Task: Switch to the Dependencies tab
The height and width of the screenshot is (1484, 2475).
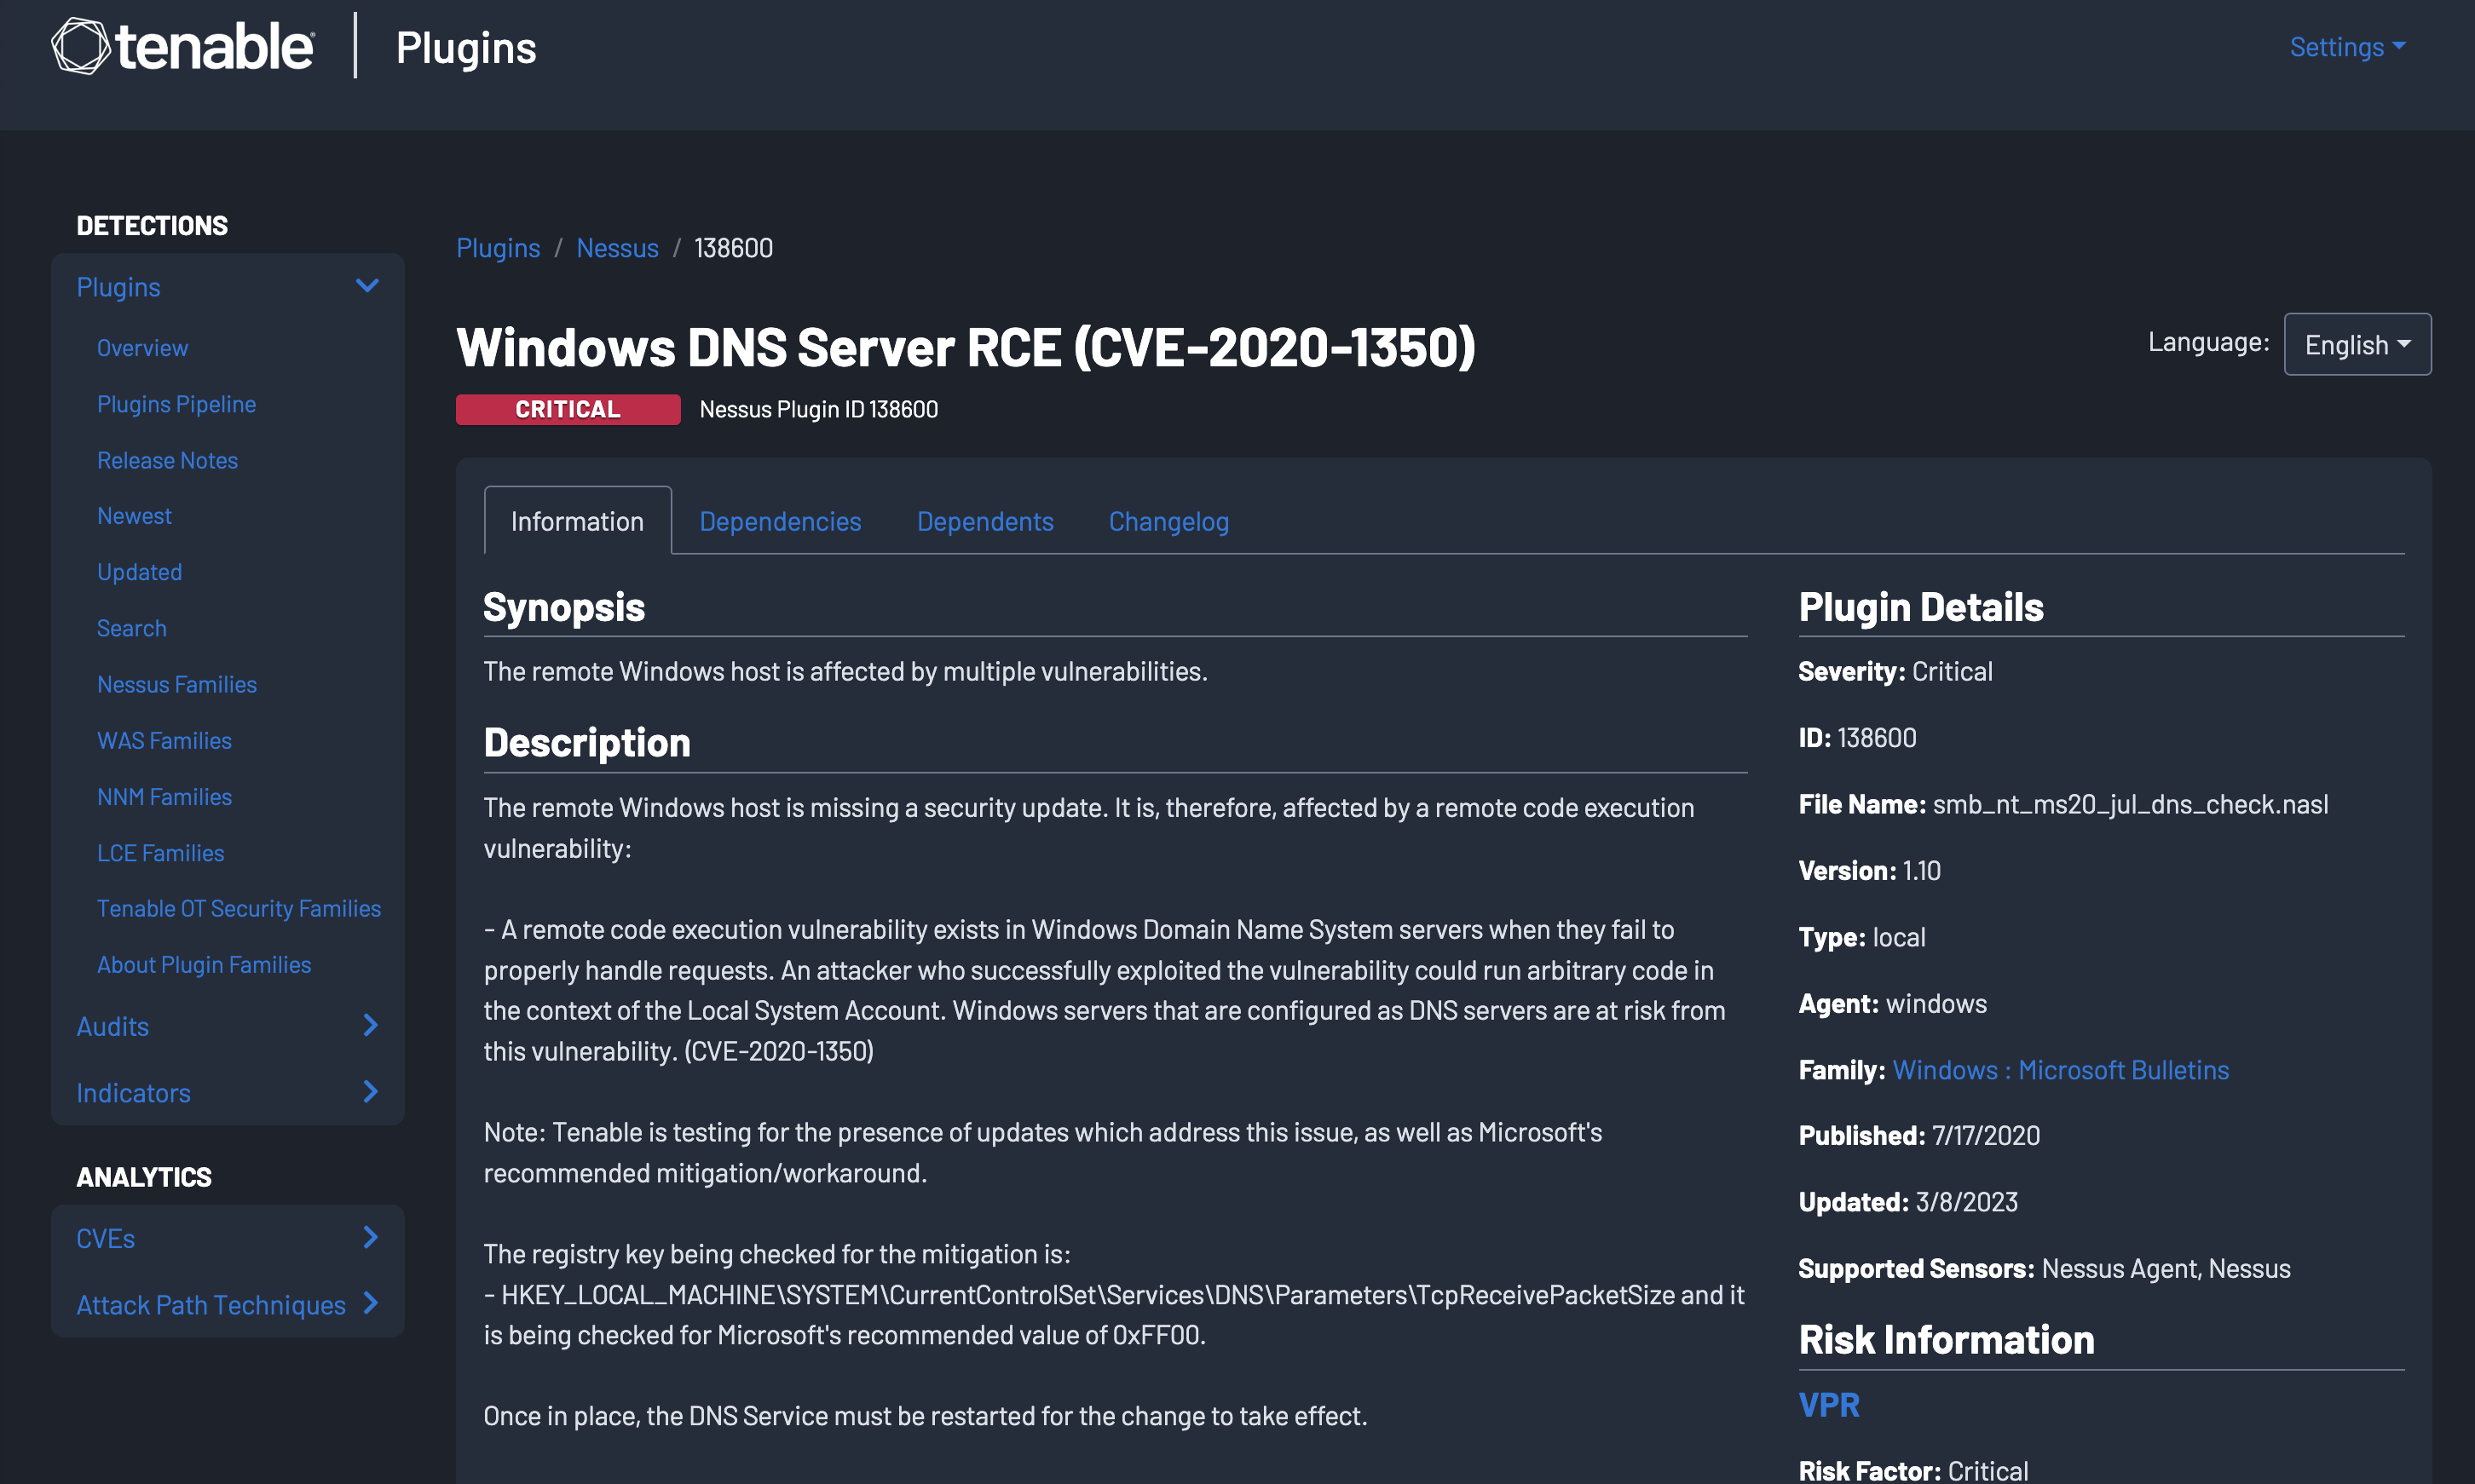Action: click(779, 521)
